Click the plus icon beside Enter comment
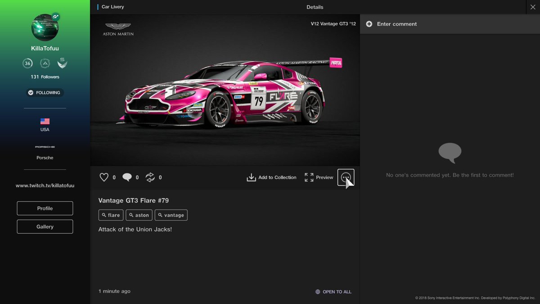This screenshot has height=304, width=540. [369, 24]
